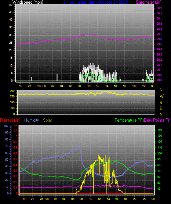The height and width of the screenshot is (204, 171).
Task: Click the blue '70' humidity axis value
Action: (7, 146)
